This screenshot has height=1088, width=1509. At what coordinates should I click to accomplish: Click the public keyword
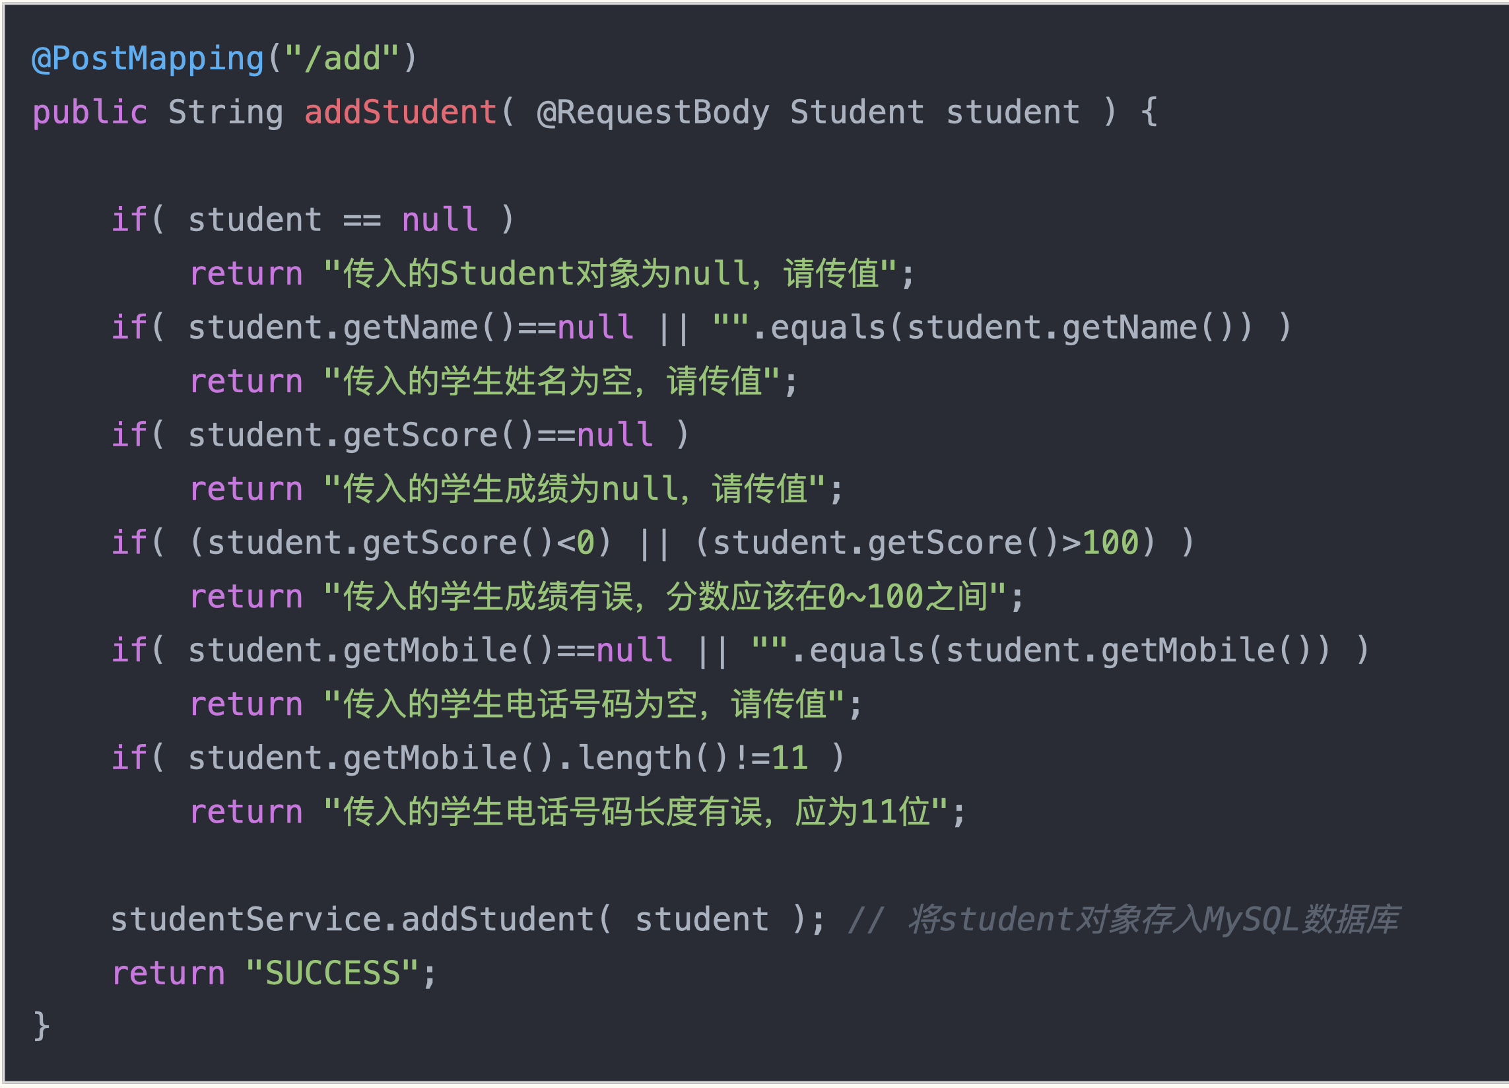point(90,112)
